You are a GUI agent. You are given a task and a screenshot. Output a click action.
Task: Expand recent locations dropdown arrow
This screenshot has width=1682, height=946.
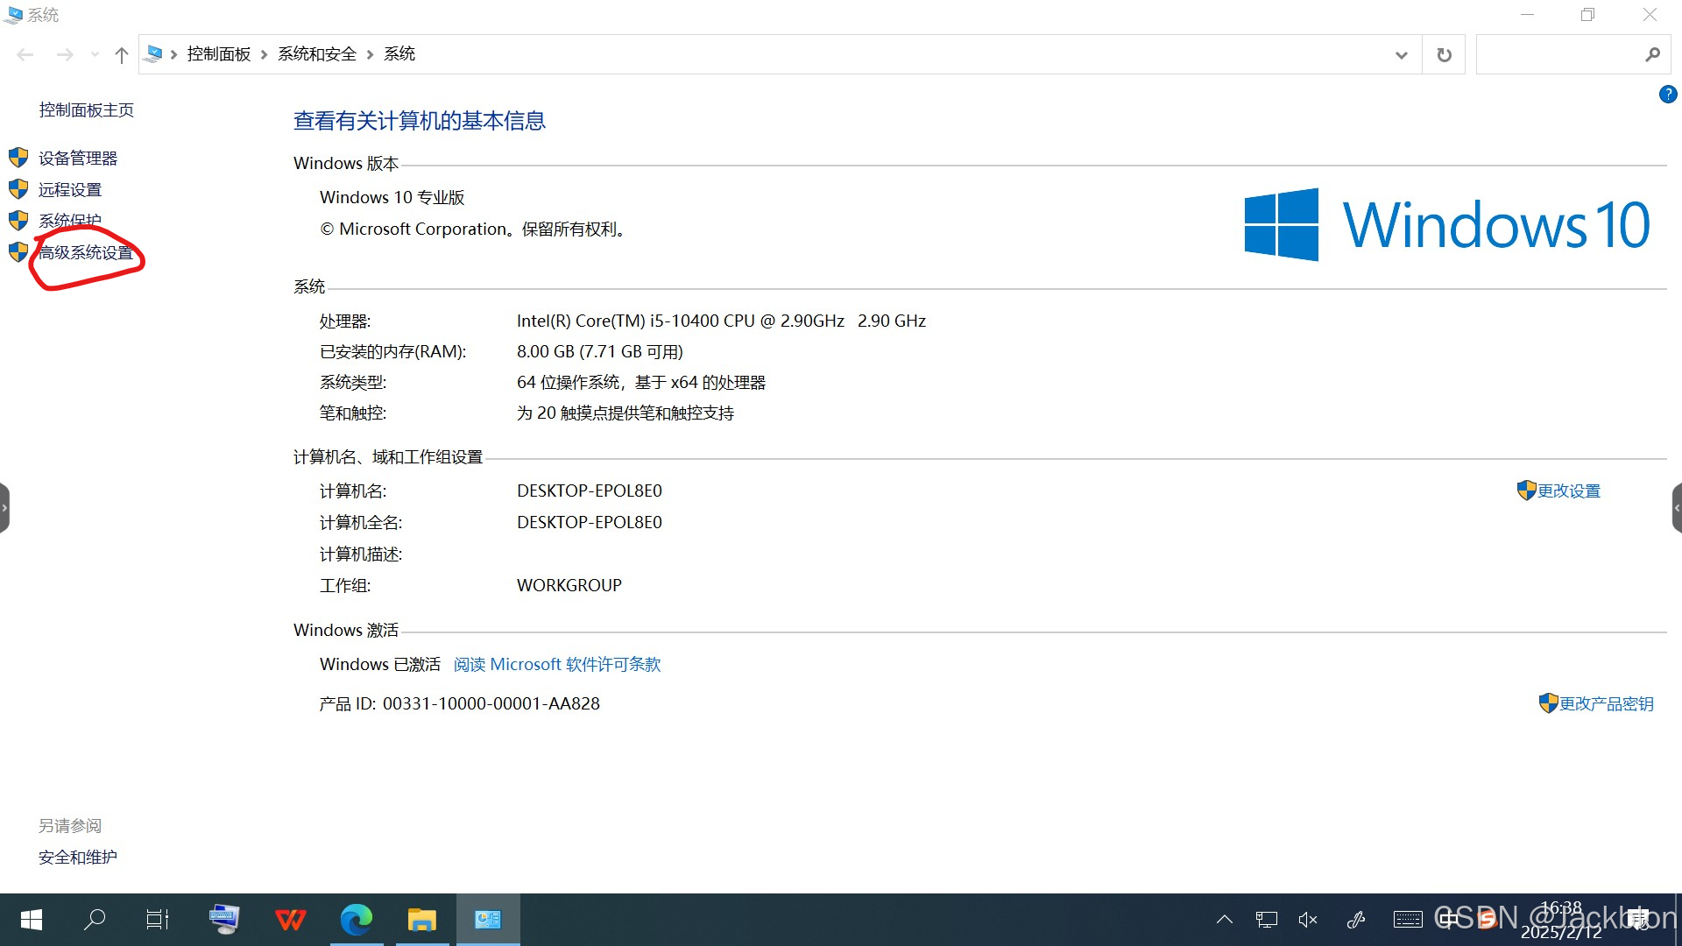95,54
